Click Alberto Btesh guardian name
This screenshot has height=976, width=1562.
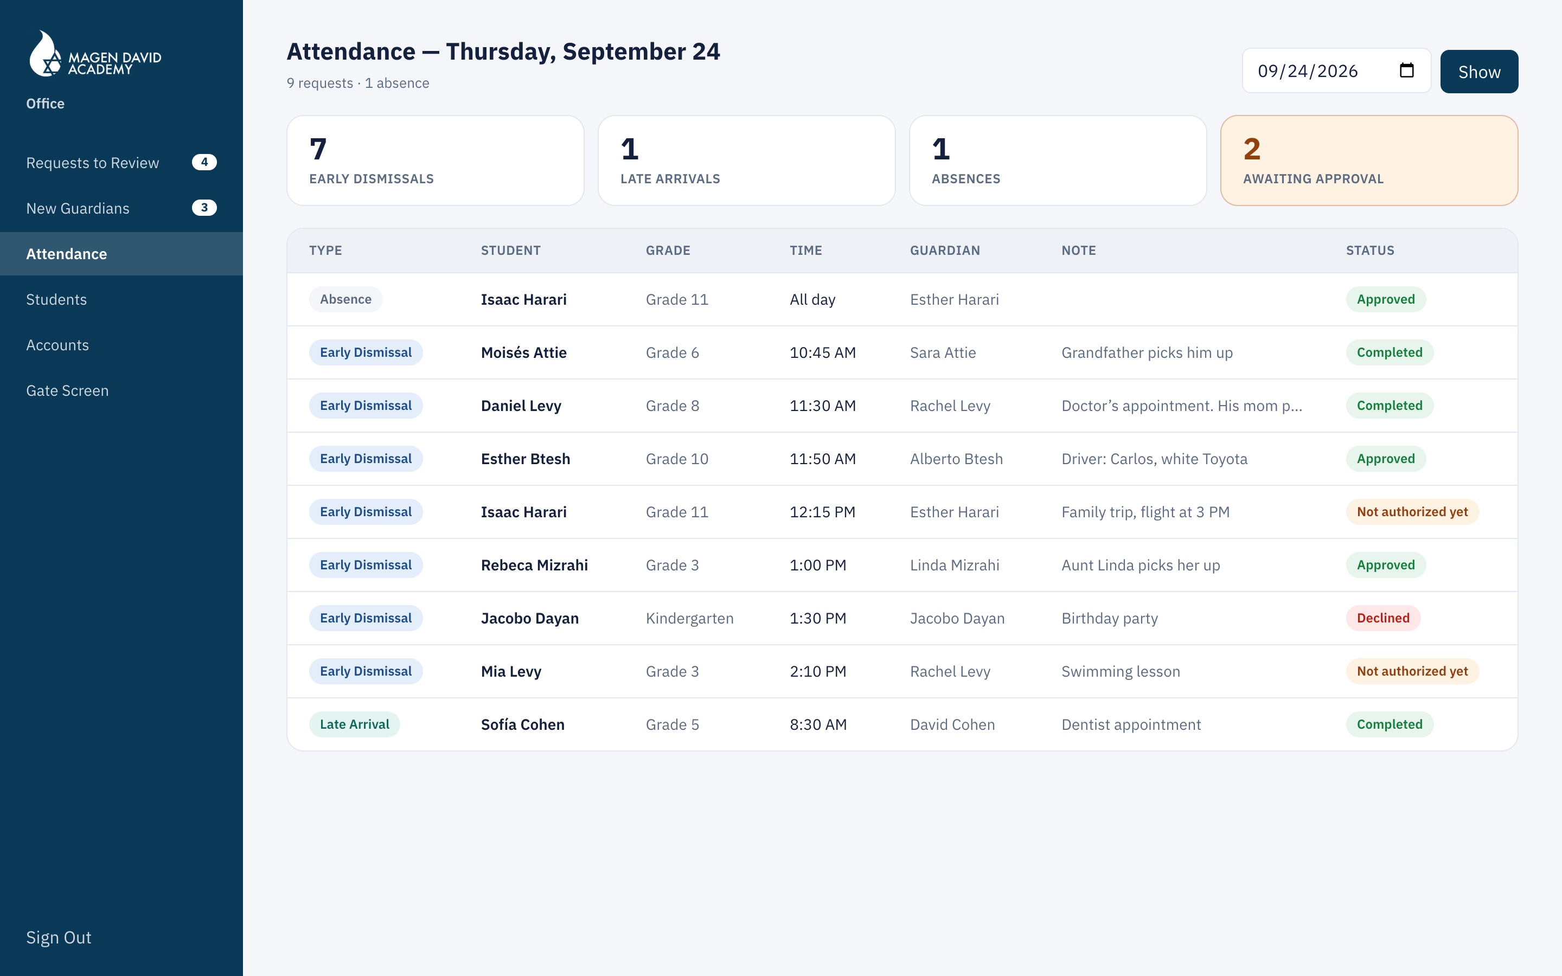[956, 459]
